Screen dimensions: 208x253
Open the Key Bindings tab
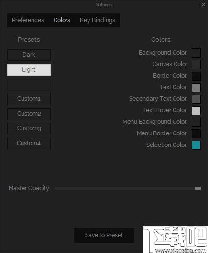[x=98, y=20]
